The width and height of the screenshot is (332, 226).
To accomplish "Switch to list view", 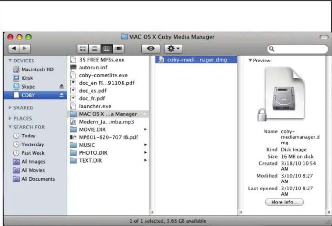I will 95,49.
